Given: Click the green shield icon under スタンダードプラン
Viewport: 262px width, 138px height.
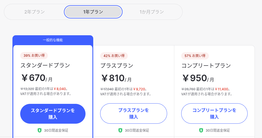Looking at the screenshot, I should point(40,130).
